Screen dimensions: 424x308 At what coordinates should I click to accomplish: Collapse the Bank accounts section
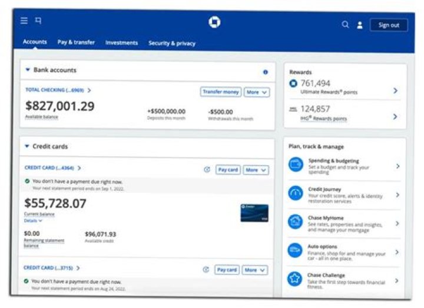[x=28, y=70]
